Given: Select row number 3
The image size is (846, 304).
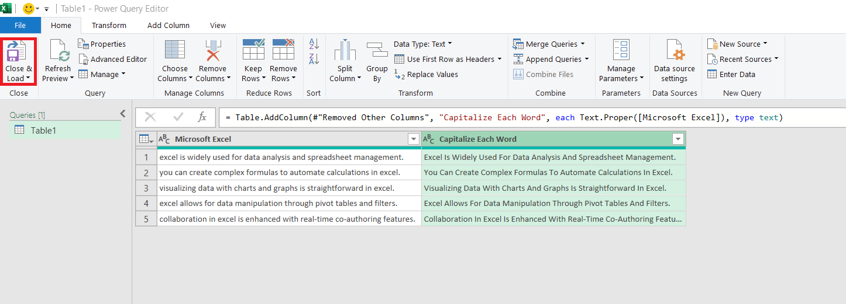Looking at the screenshot, I should (146, 188).
